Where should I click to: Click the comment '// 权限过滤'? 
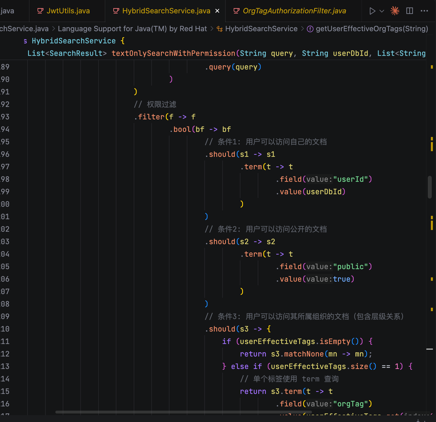(155, 104)
